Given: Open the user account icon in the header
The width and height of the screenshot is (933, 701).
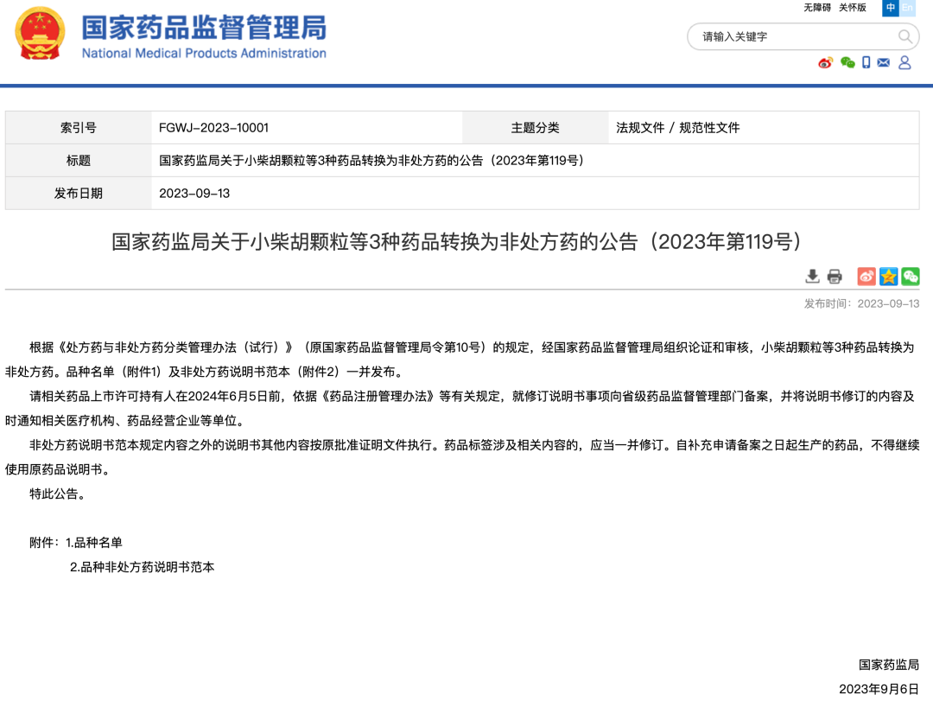Looking at the screenshot, I should [x=904, y=63].
